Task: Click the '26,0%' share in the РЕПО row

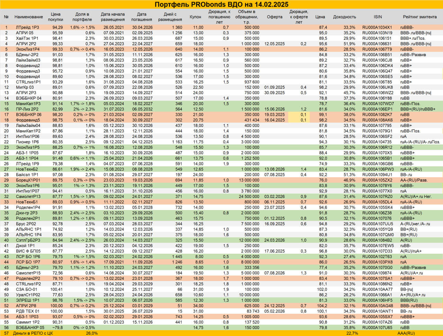Action: coord(92,333)
